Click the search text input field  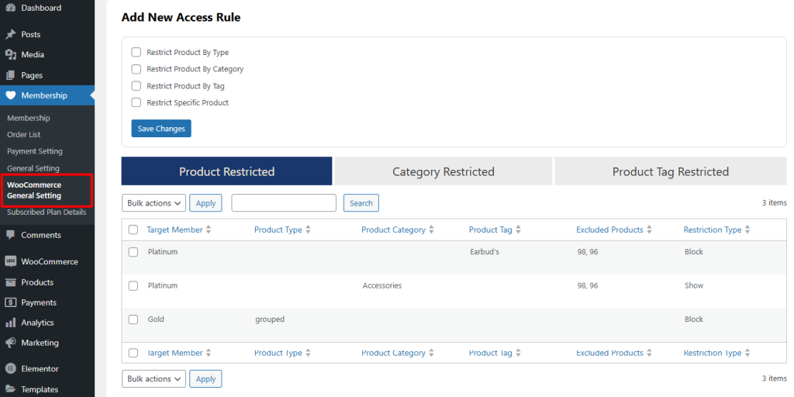283,203
